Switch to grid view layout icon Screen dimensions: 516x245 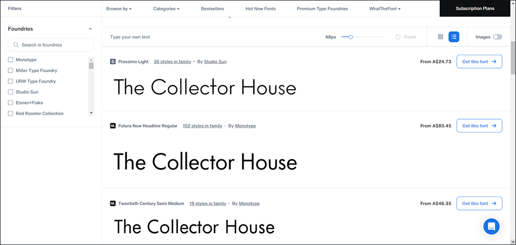point(440,37)
